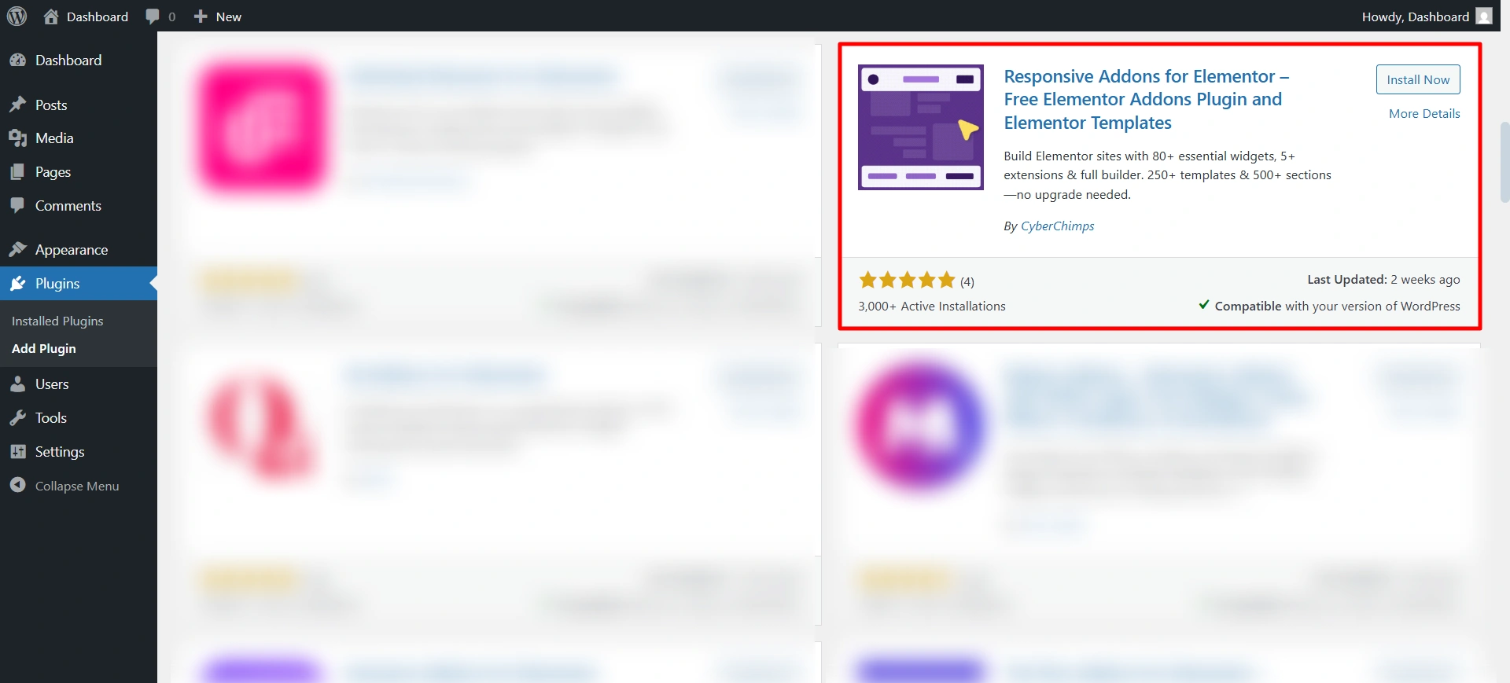Open More Details link for Responsive Addons

(x=1424, y=113)
